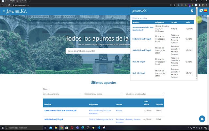Launch Mail app from the taskbar
This screenshot has height=131, width=209.
coord(51,128)
